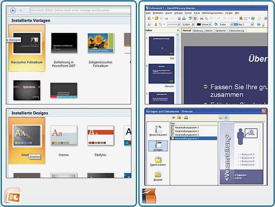Click the PowerPoint application logo

click(13, 196)
